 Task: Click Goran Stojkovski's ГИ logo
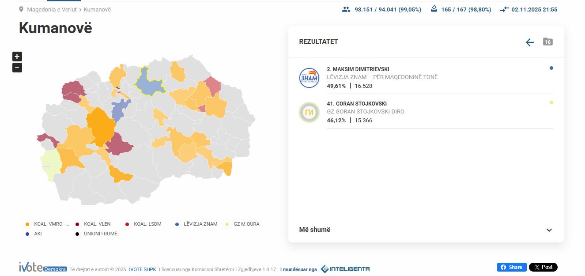(309, 112)
